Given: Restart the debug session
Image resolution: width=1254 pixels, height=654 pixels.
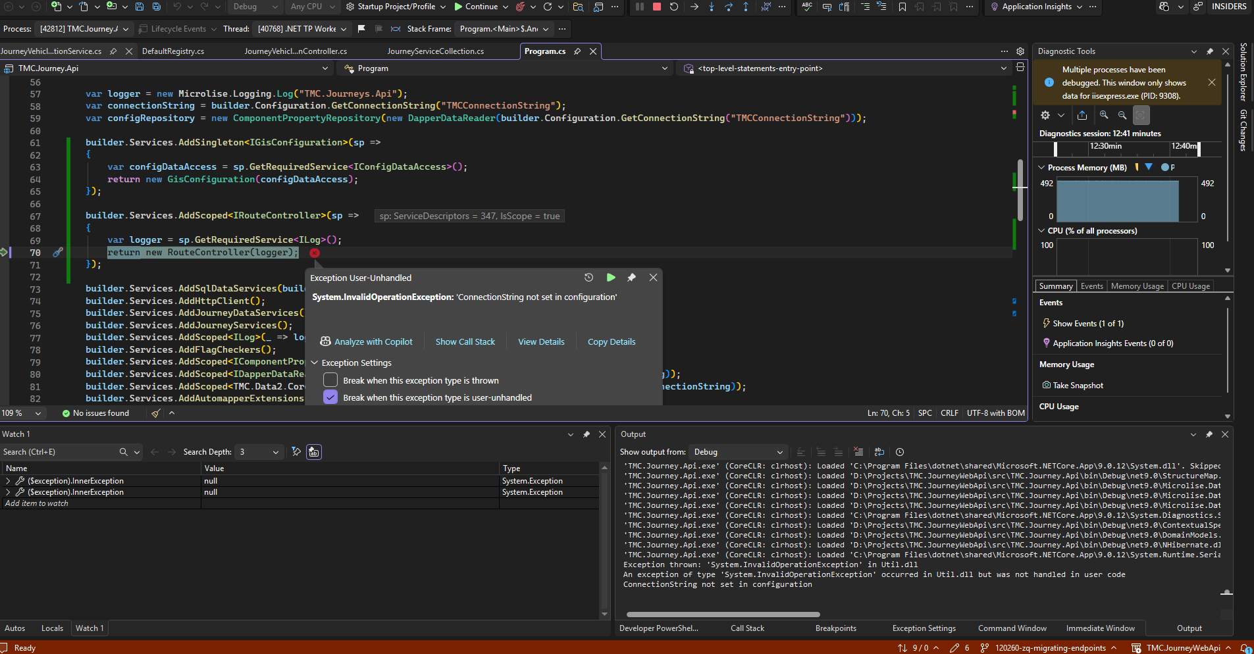Looking at the screenshot, I should pos(674,7).
